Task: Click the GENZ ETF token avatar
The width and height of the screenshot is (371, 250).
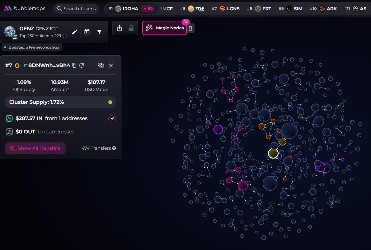Action: (x=10, y=32)
